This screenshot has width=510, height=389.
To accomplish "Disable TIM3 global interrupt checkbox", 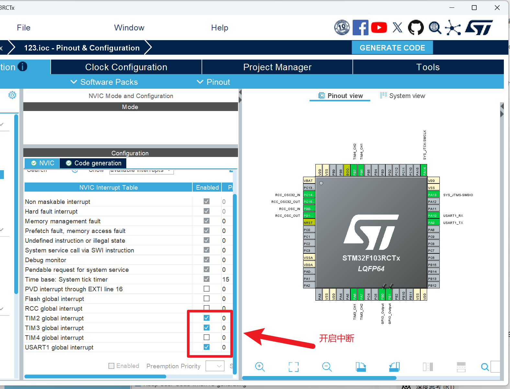I will coord(207,328).
